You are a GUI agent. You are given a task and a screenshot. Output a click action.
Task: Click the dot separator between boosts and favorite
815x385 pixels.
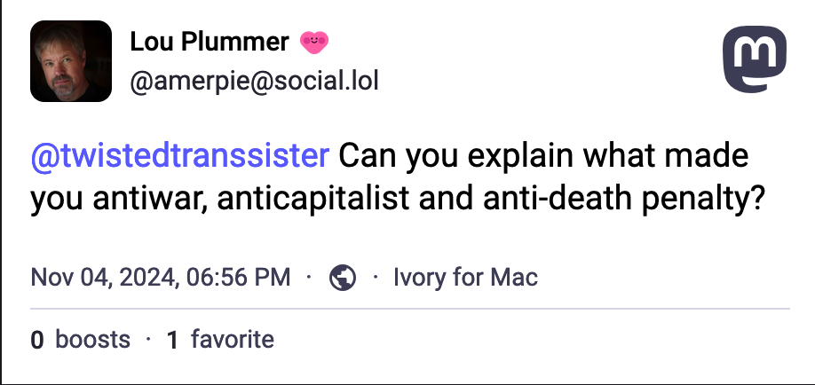(148, 339)
